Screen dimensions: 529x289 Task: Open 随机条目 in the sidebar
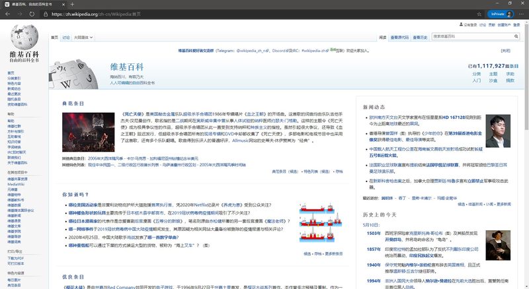click(x=14, y=99)
